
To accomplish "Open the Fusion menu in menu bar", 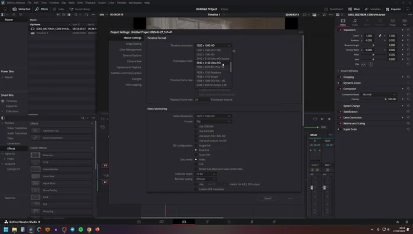I will [x=101, y=2].
